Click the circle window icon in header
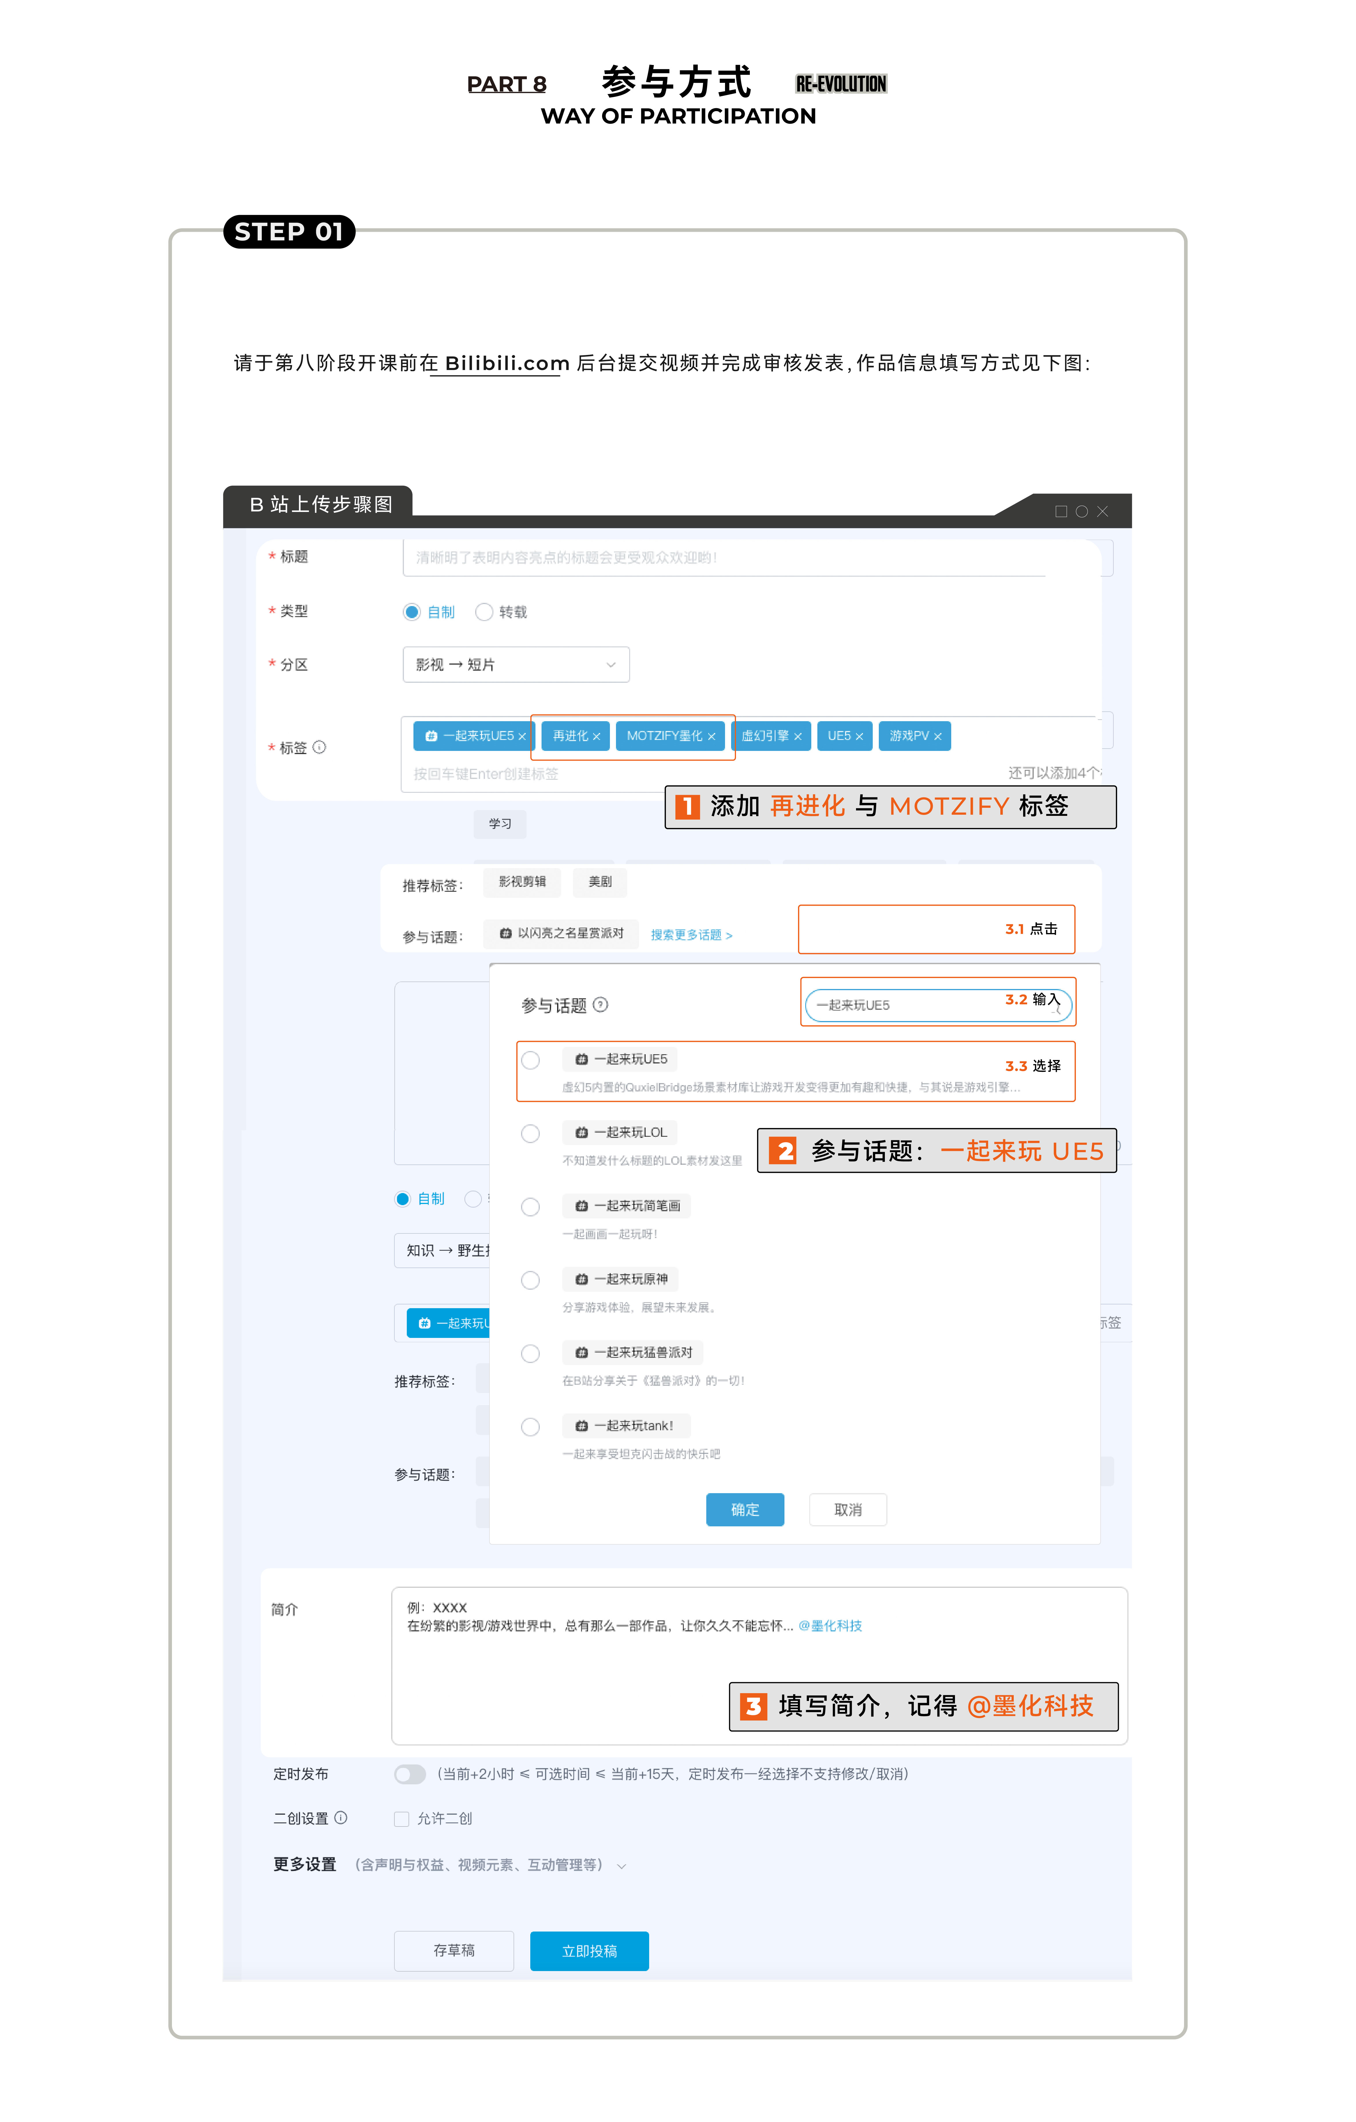The height and width of the screenshot is (2122, 1356). 1082,511
